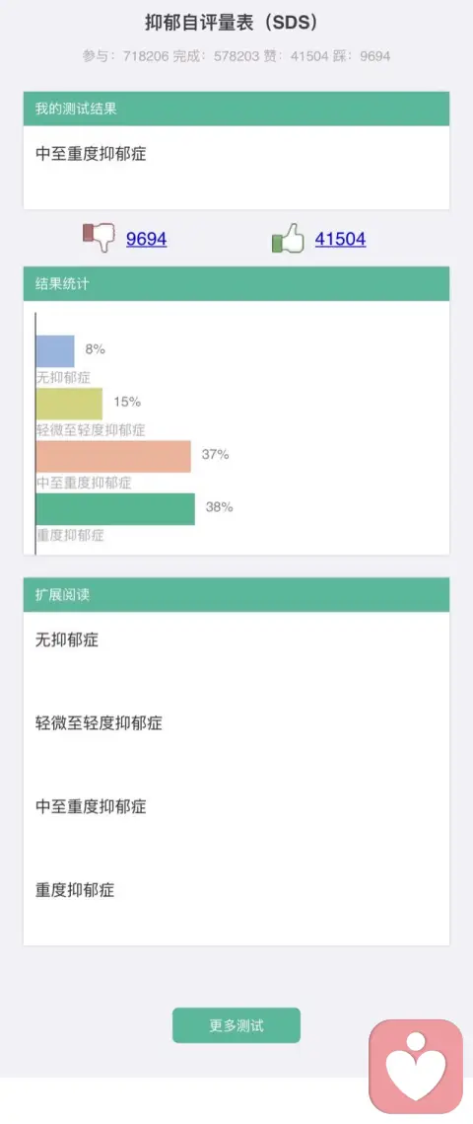The height and width of the screenshot is (1124, 473).
Task: Expand 重度抑郁症 reading entry
Action: (75, 889)
